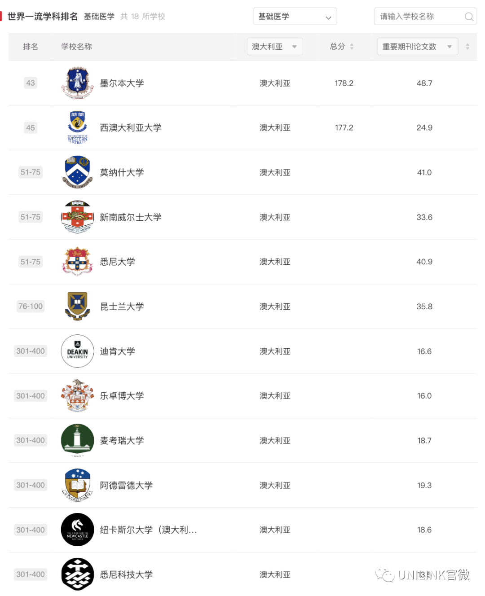Open the 墨尔本大学 link

[122, 83]
